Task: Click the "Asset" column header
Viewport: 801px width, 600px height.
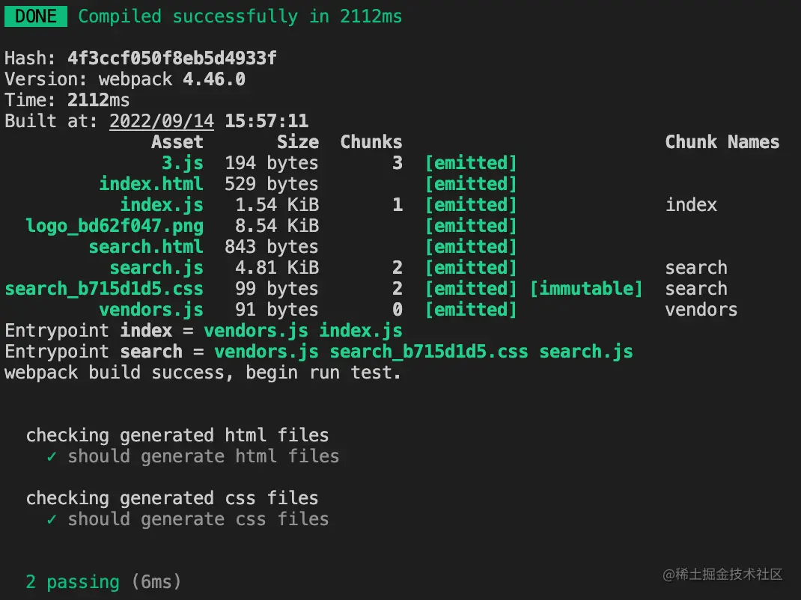Action: pos(177,142)
